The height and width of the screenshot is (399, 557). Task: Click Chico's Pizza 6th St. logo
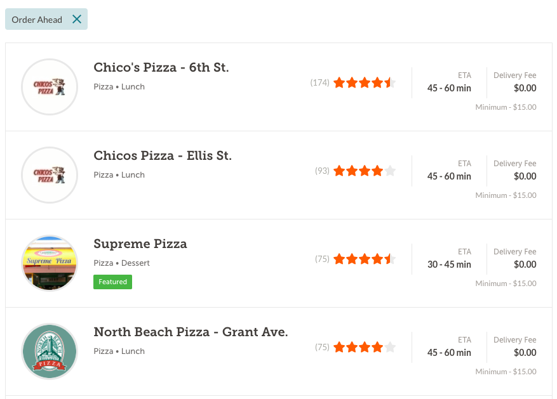tap(50, 87)
